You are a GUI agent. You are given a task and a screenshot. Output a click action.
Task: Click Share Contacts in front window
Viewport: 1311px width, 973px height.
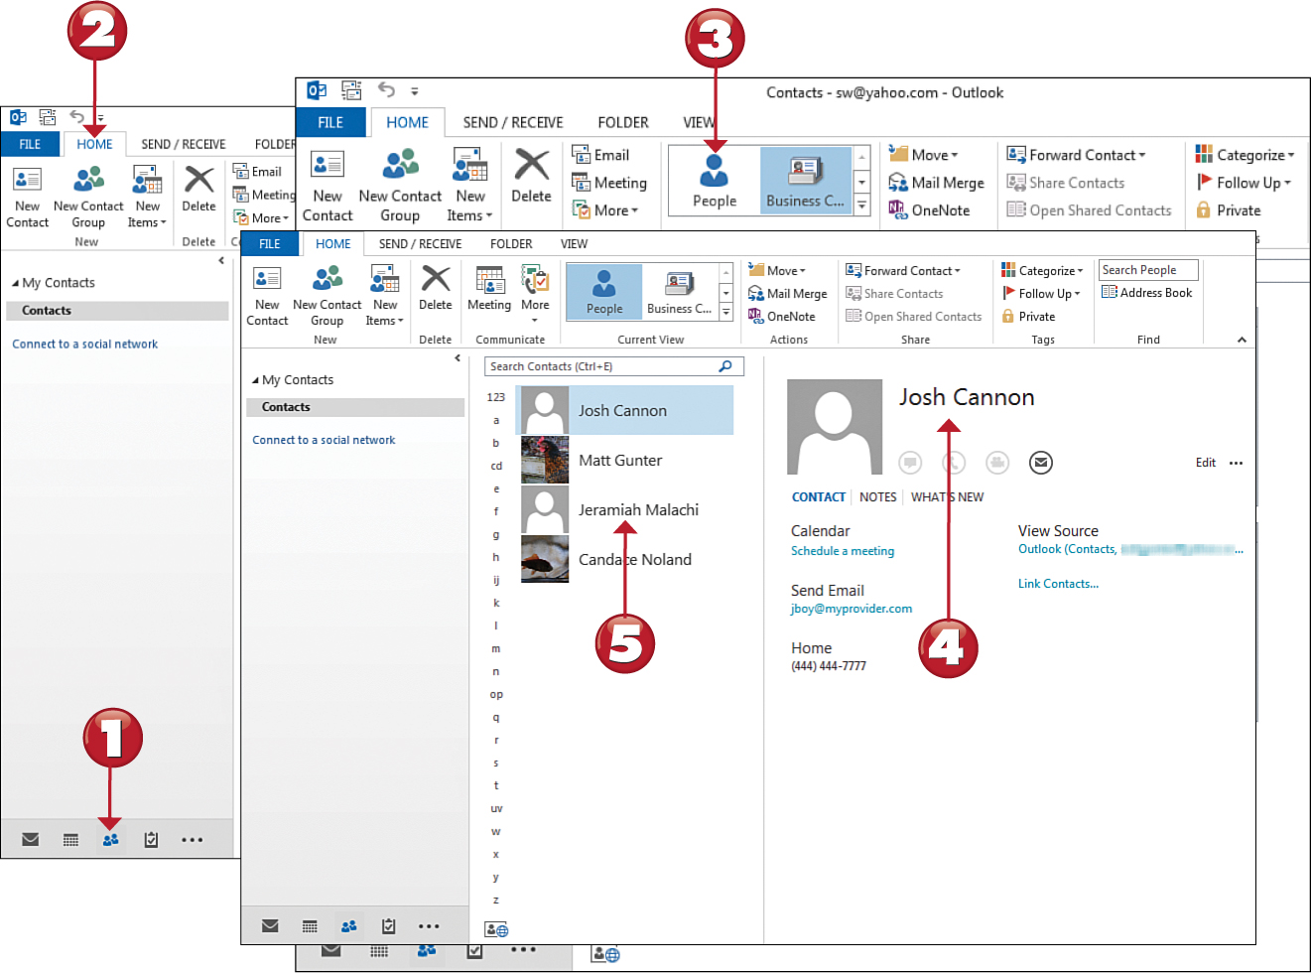point(894,293)
